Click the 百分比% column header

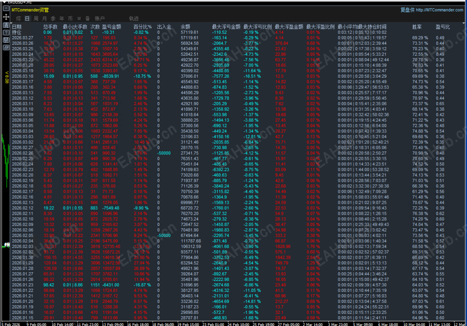pos(142,27)
